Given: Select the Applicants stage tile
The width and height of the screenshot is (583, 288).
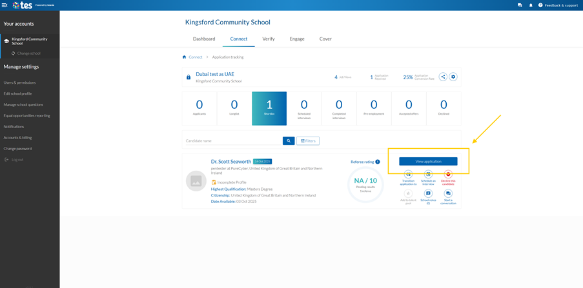Looking at the screenshot, I should click(199, 108).
